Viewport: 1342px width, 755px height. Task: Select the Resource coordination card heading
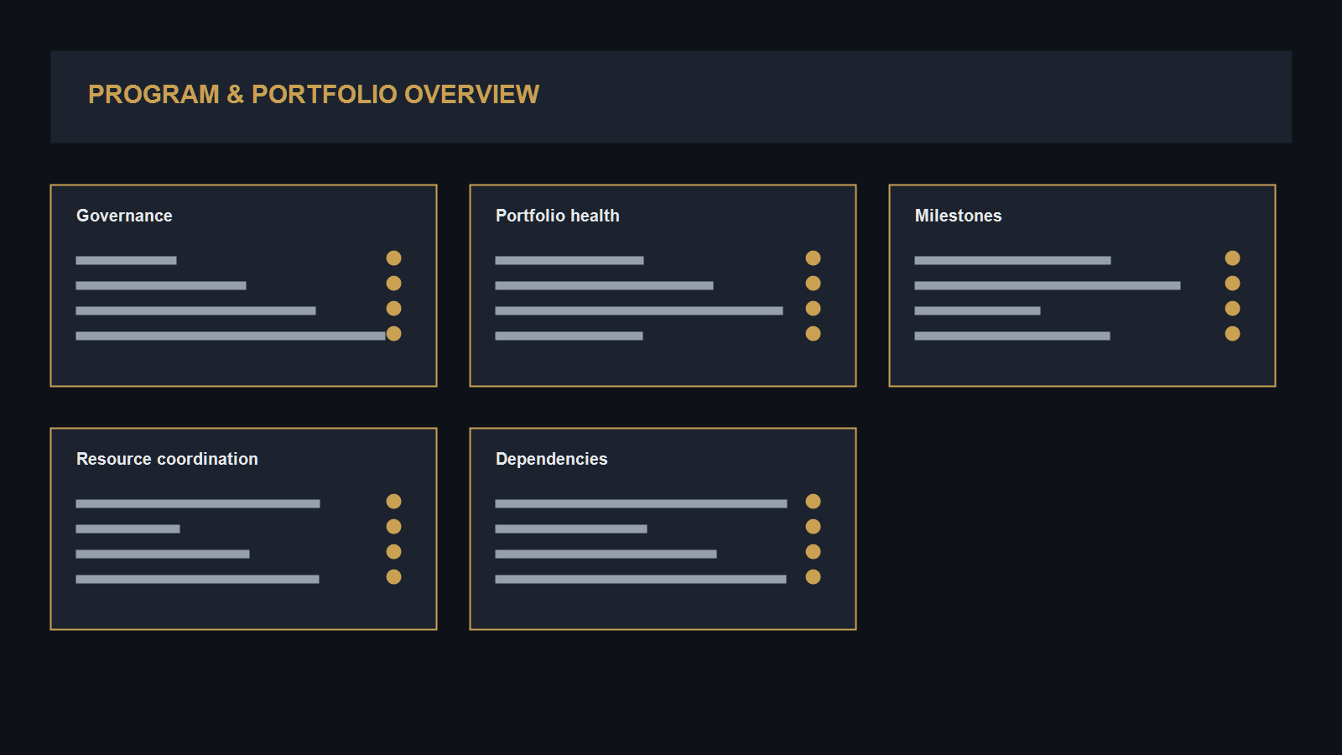[167, 459]
